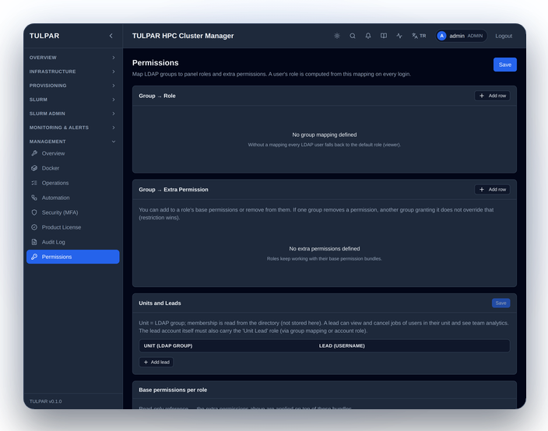Open the activity pulse icon
548x431 pixels.
(x=399, y=36)
